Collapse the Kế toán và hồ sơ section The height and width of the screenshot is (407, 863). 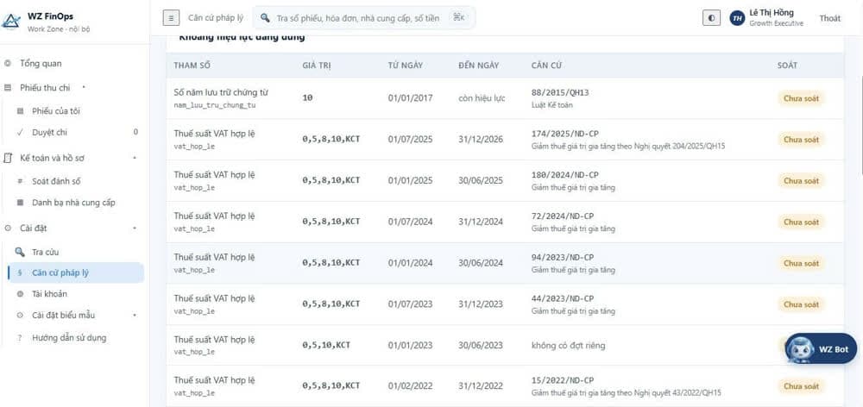click(135, 159)
